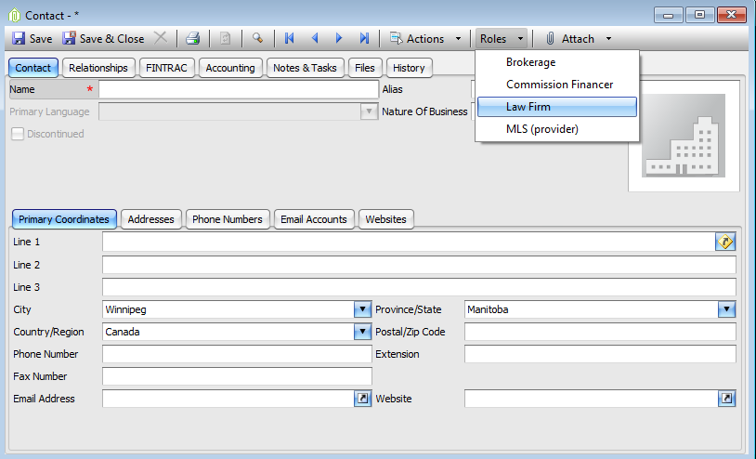Click the Contact app icon in title bar
The width and height of the screenshot is (756, 459).
tap(15, 16)
